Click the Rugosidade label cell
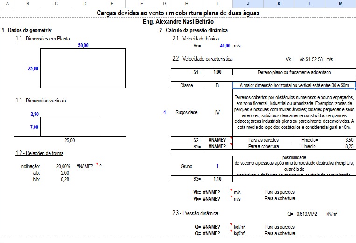Viewport: 356px width, 243px height. (x=187, y=112)
